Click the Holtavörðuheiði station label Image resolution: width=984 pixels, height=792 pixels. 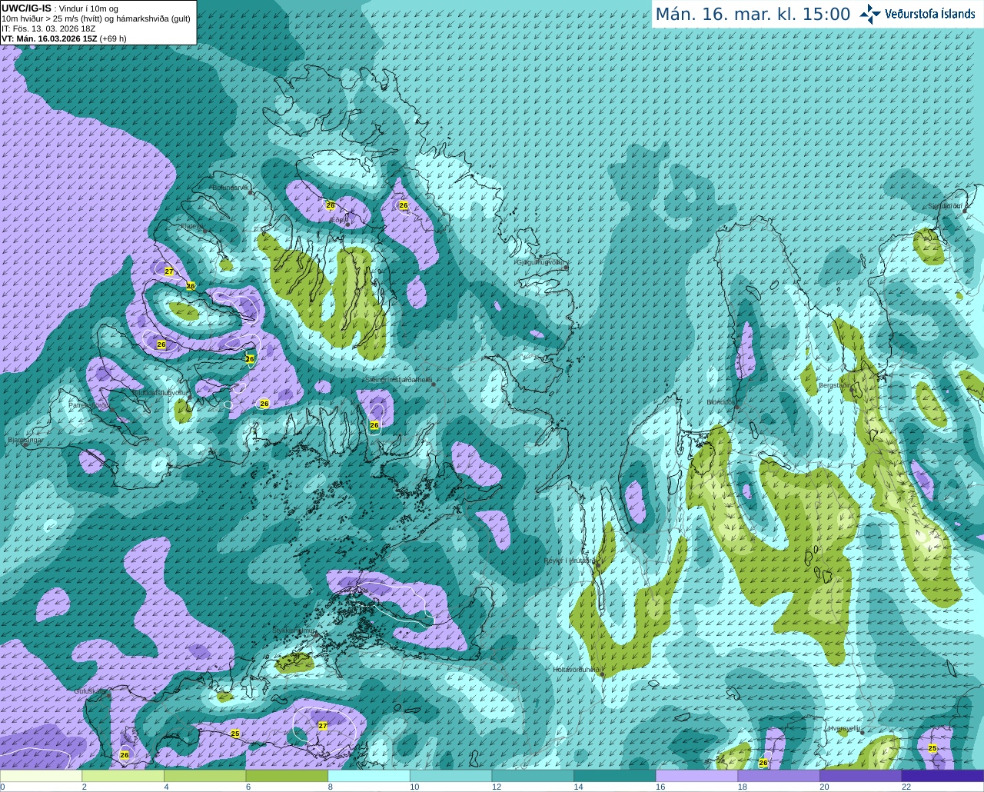click(x=577, y=670)
